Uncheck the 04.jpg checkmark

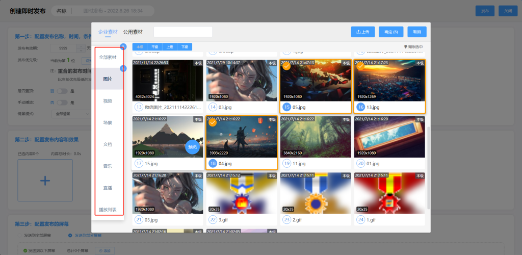[213, 122]
